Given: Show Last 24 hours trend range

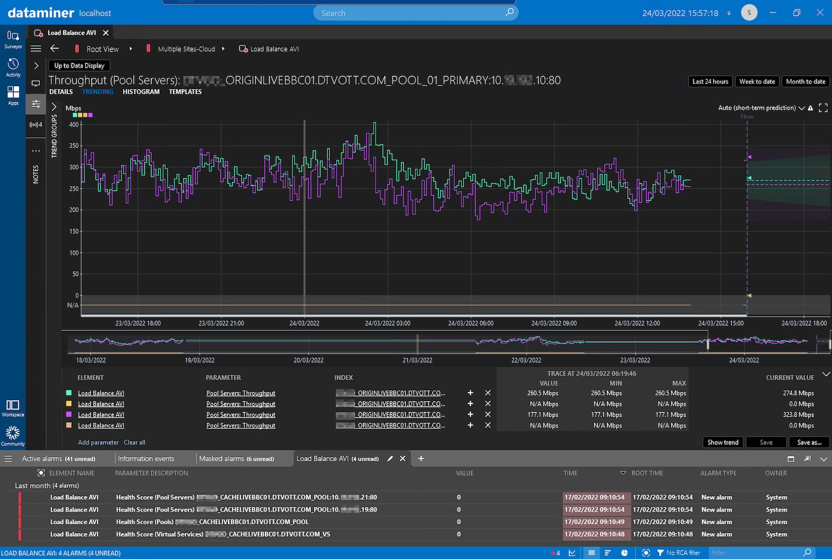Looking at the screenshot, I should [710, 82].
